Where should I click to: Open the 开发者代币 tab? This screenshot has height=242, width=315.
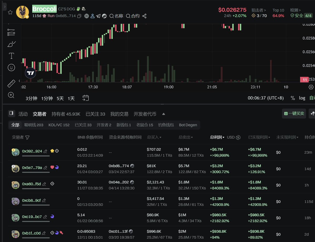click(x=145, y=114)
